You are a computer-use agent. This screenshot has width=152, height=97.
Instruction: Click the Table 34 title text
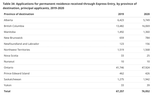pos(70,6)
